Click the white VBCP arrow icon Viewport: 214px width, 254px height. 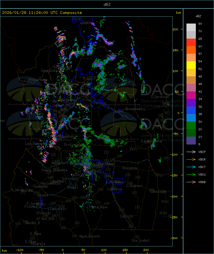click(191, 152)
